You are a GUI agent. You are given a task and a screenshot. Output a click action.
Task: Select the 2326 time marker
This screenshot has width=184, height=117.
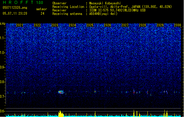[x=107, y=25]
